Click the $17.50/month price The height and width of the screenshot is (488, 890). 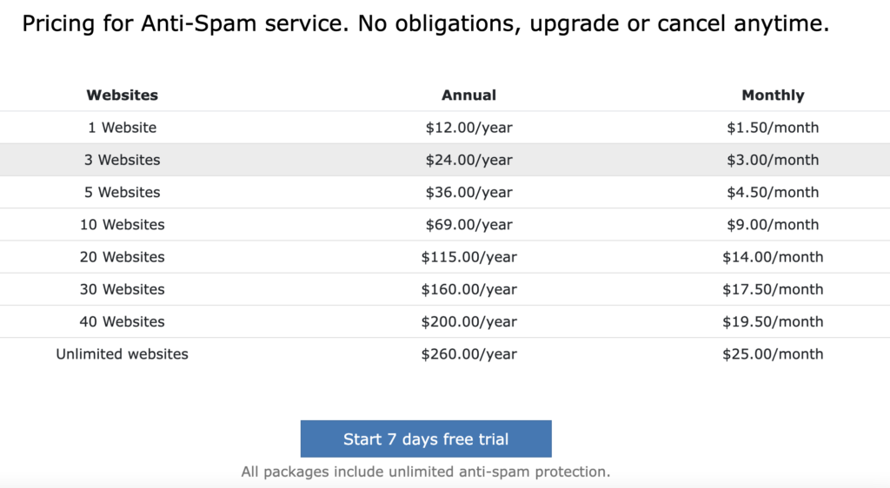click(773, 289)
